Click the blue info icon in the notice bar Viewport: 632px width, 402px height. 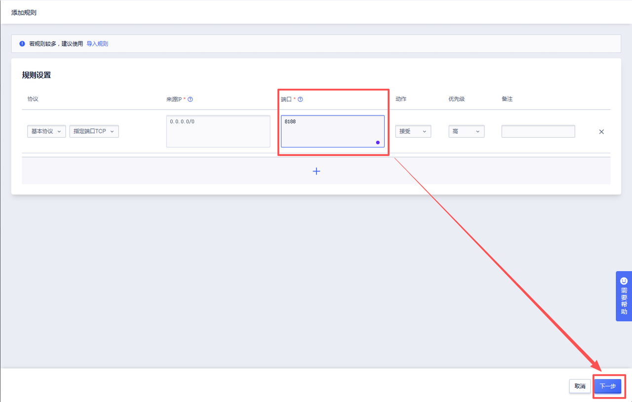(22, 43)
